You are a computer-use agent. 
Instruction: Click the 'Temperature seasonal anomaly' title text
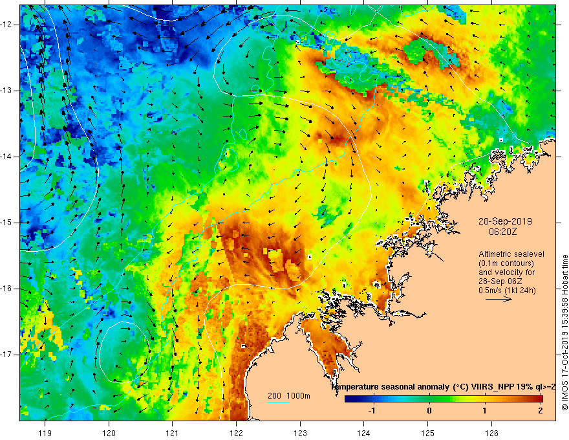click(390, 387)
